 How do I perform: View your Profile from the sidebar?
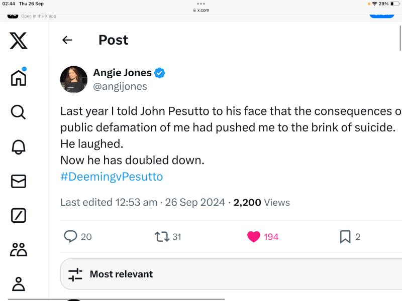(x=18, y=284)
